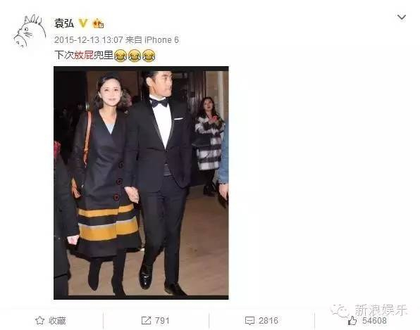Open the attached couple photo
Viewport: 420px width, 330px height.
(x=141, y=183)
